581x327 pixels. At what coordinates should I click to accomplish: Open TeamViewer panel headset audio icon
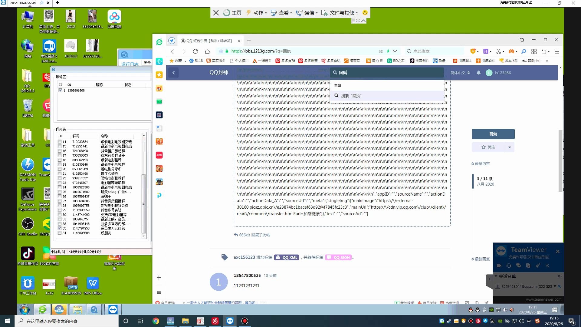tap(509, 266)
